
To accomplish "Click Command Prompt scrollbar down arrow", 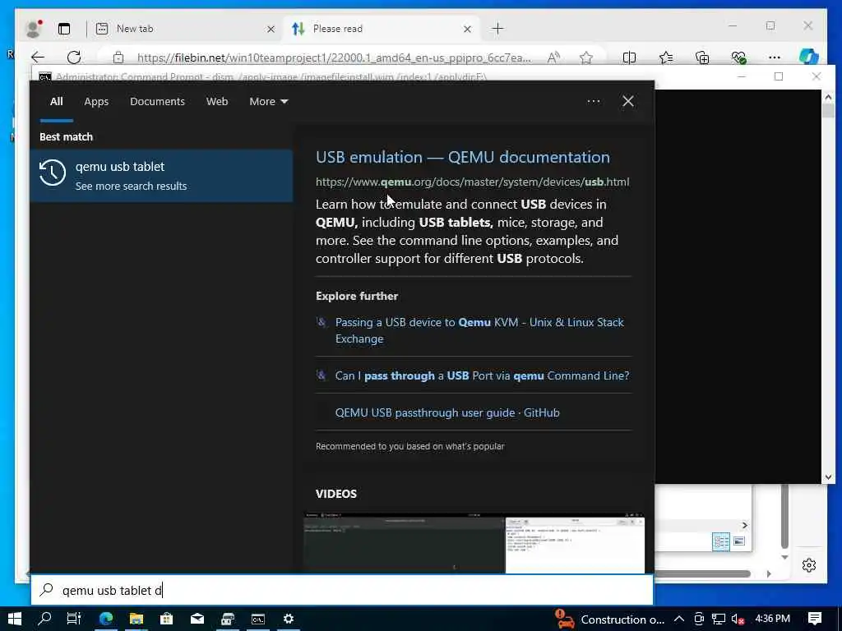I will 828,477.
